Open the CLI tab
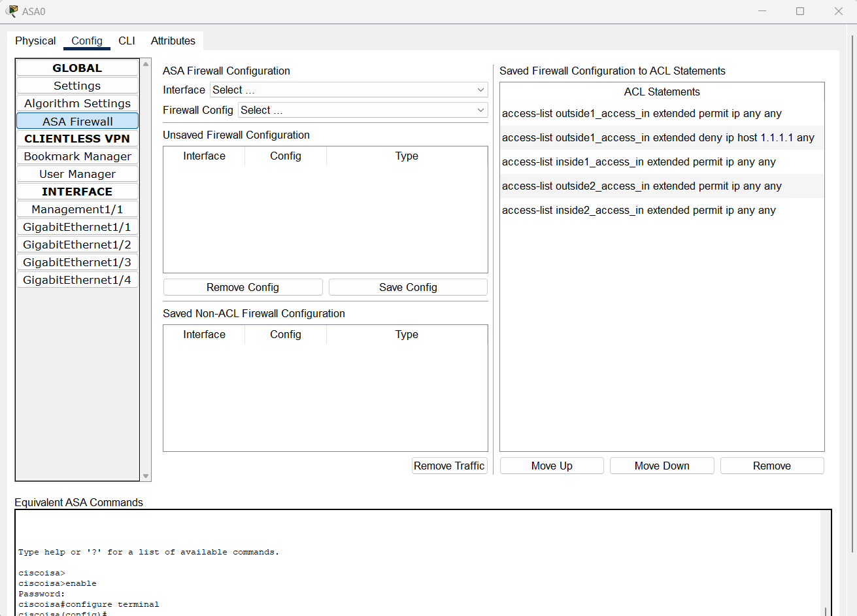The width and height of the screenshot is (857, 616). coord(127,41)
